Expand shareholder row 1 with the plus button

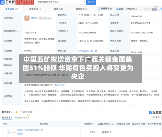click(9, 132)
